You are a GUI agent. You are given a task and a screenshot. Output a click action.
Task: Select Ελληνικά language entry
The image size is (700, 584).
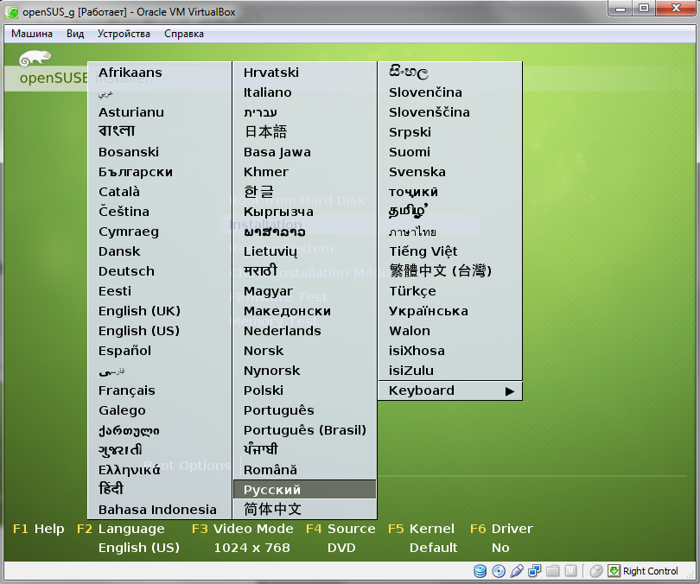(x=160, y=470)
